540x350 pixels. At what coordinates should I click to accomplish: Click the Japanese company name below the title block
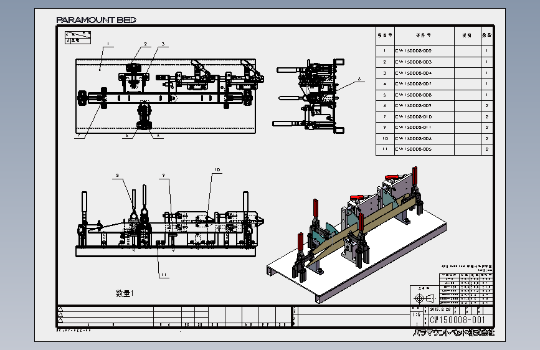(453, 333)
